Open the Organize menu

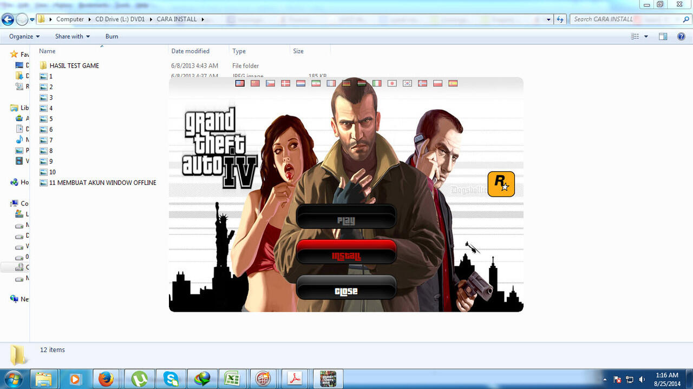[24, 36]
